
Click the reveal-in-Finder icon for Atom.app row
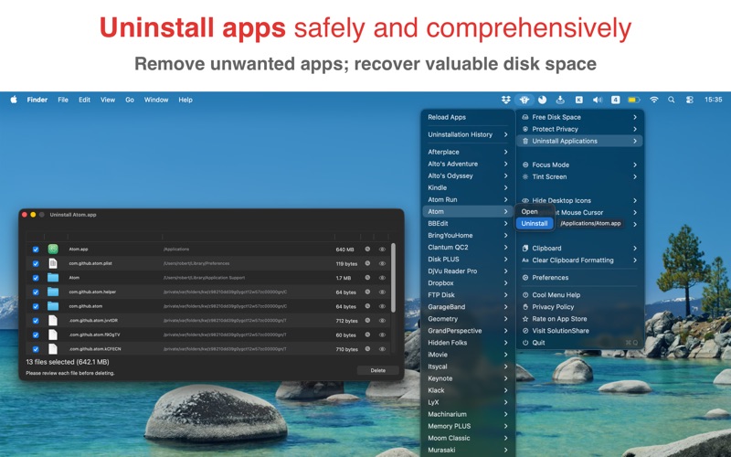coord(367,249)
